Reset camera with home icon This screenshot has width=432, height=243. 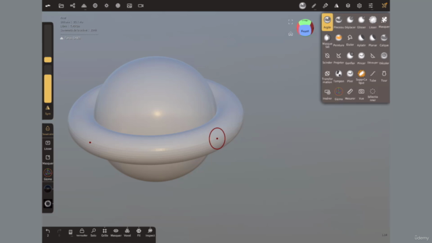[290, 34]
